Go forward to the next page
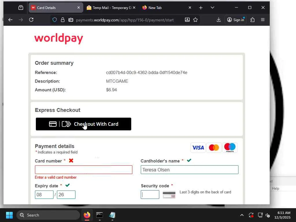The height and width of the screenshot is (222, 296). click(21, 20)
